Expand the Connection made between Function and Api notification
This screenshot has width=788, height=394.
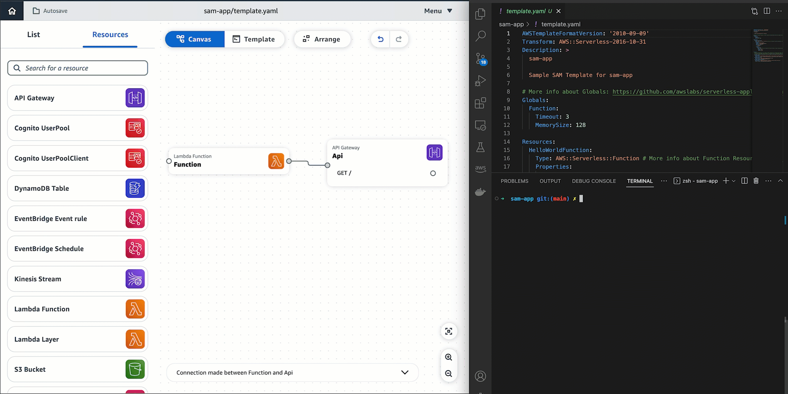point(405,372)
